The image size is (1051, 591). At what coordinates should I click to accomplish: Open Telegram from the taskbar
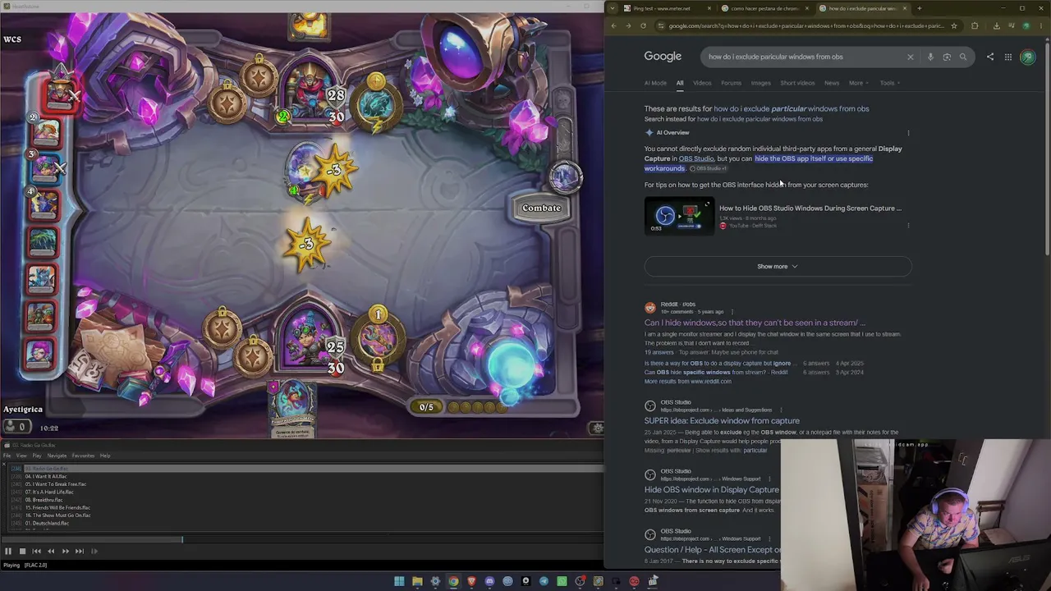point(544,581)
